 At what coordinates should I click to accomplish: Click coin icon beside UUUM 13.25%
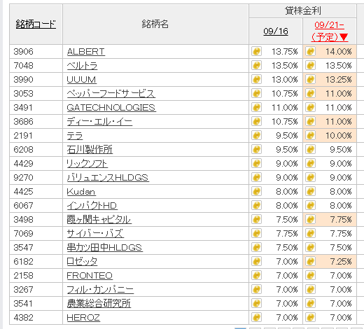pyautogui.click(x=310, y=79)
